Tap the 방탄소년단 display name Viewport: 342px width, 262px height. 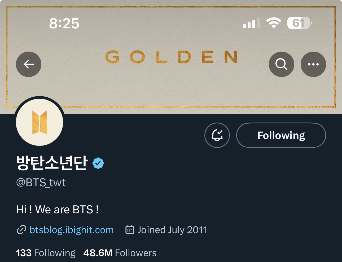pos(52,163)
